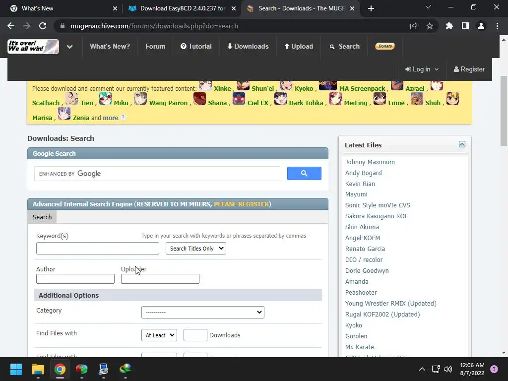
Task: Bookmark this page with the star icon
Action: (x=430, y=26)
